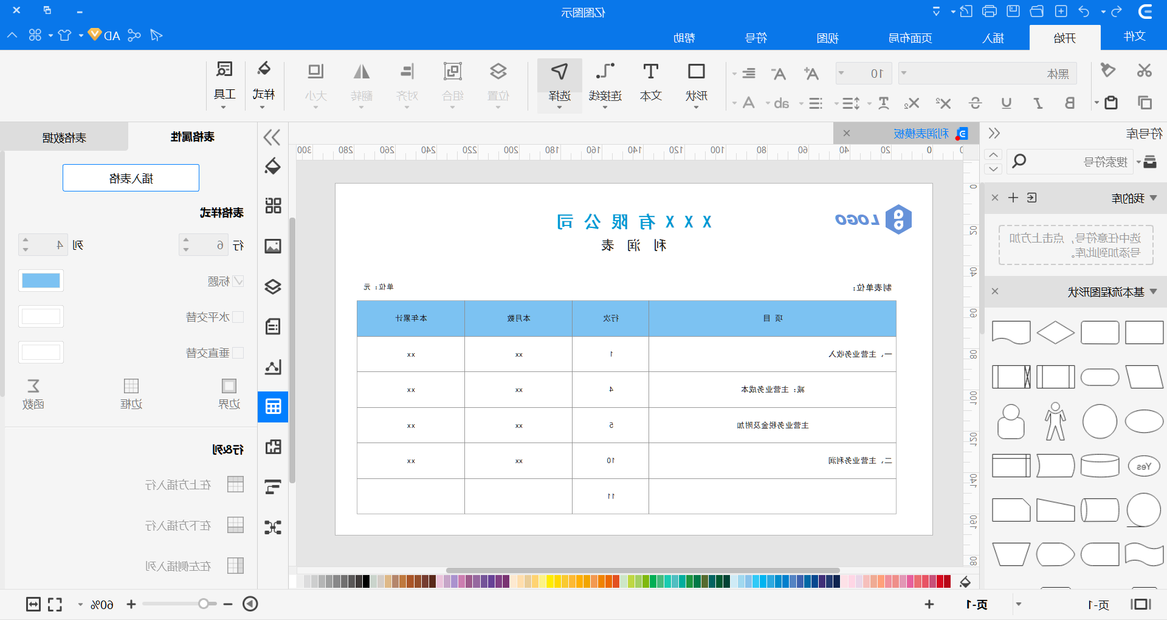1167x620 pixels.
Task: Select the 连接线 (Connector) tool
Action: 605,84
